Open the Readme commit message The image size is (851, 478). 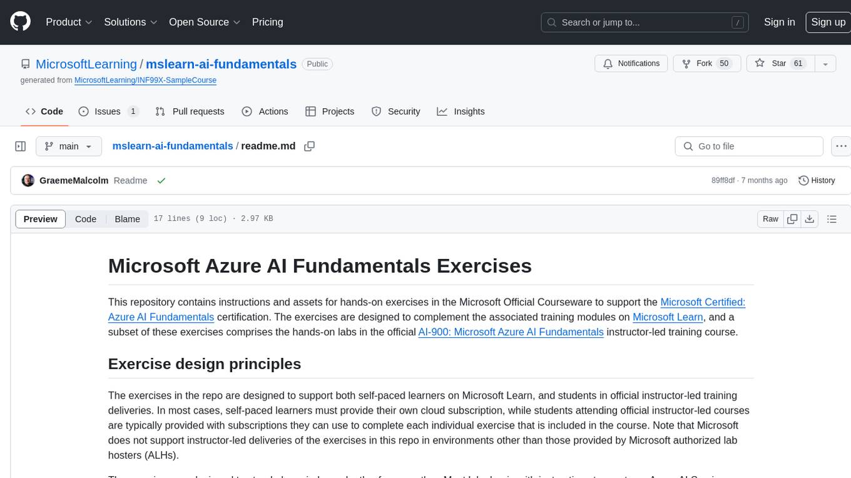coord(130,180)
